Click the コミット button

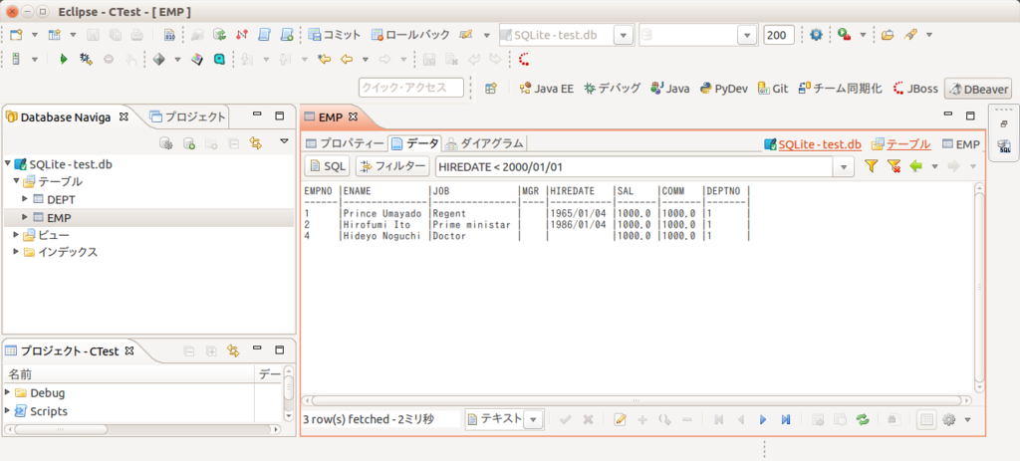click(x=335, y=35)
